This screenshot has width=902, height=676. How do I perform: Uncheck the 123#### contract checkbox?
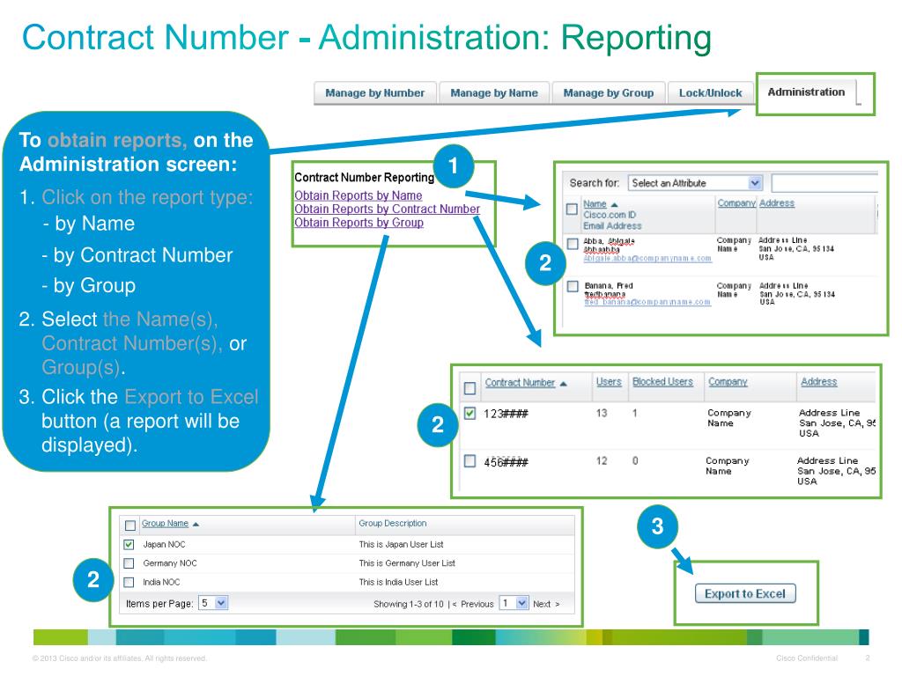pyautogui.click(x=470, y=414)
